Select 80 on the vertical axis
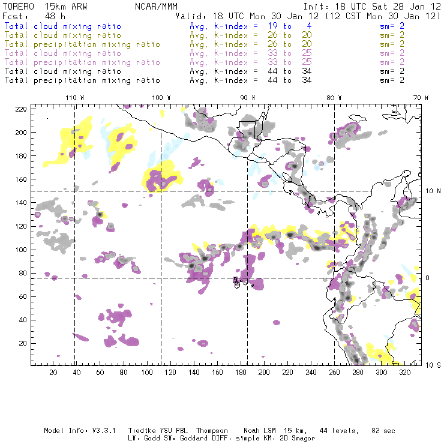Image resolution: width=444 pixels, height=444 pixels. [x=23, y=273]
